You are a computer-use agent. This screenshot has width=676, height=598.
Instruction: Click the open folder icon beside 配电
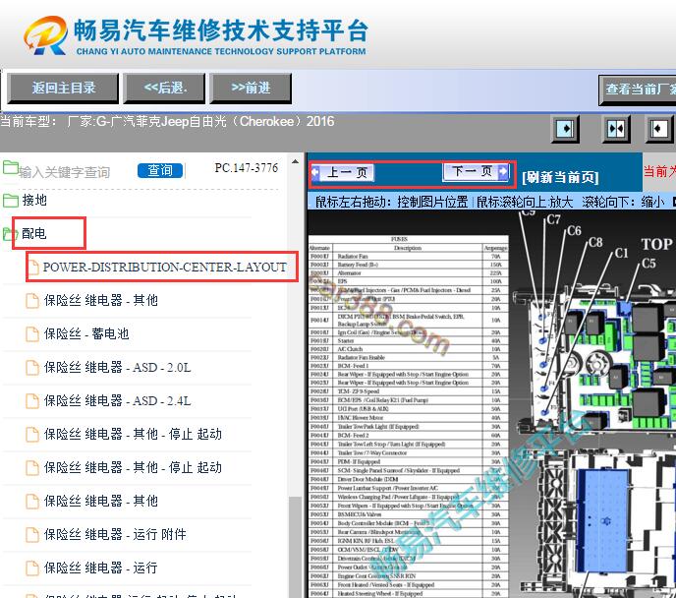(11, 233)
